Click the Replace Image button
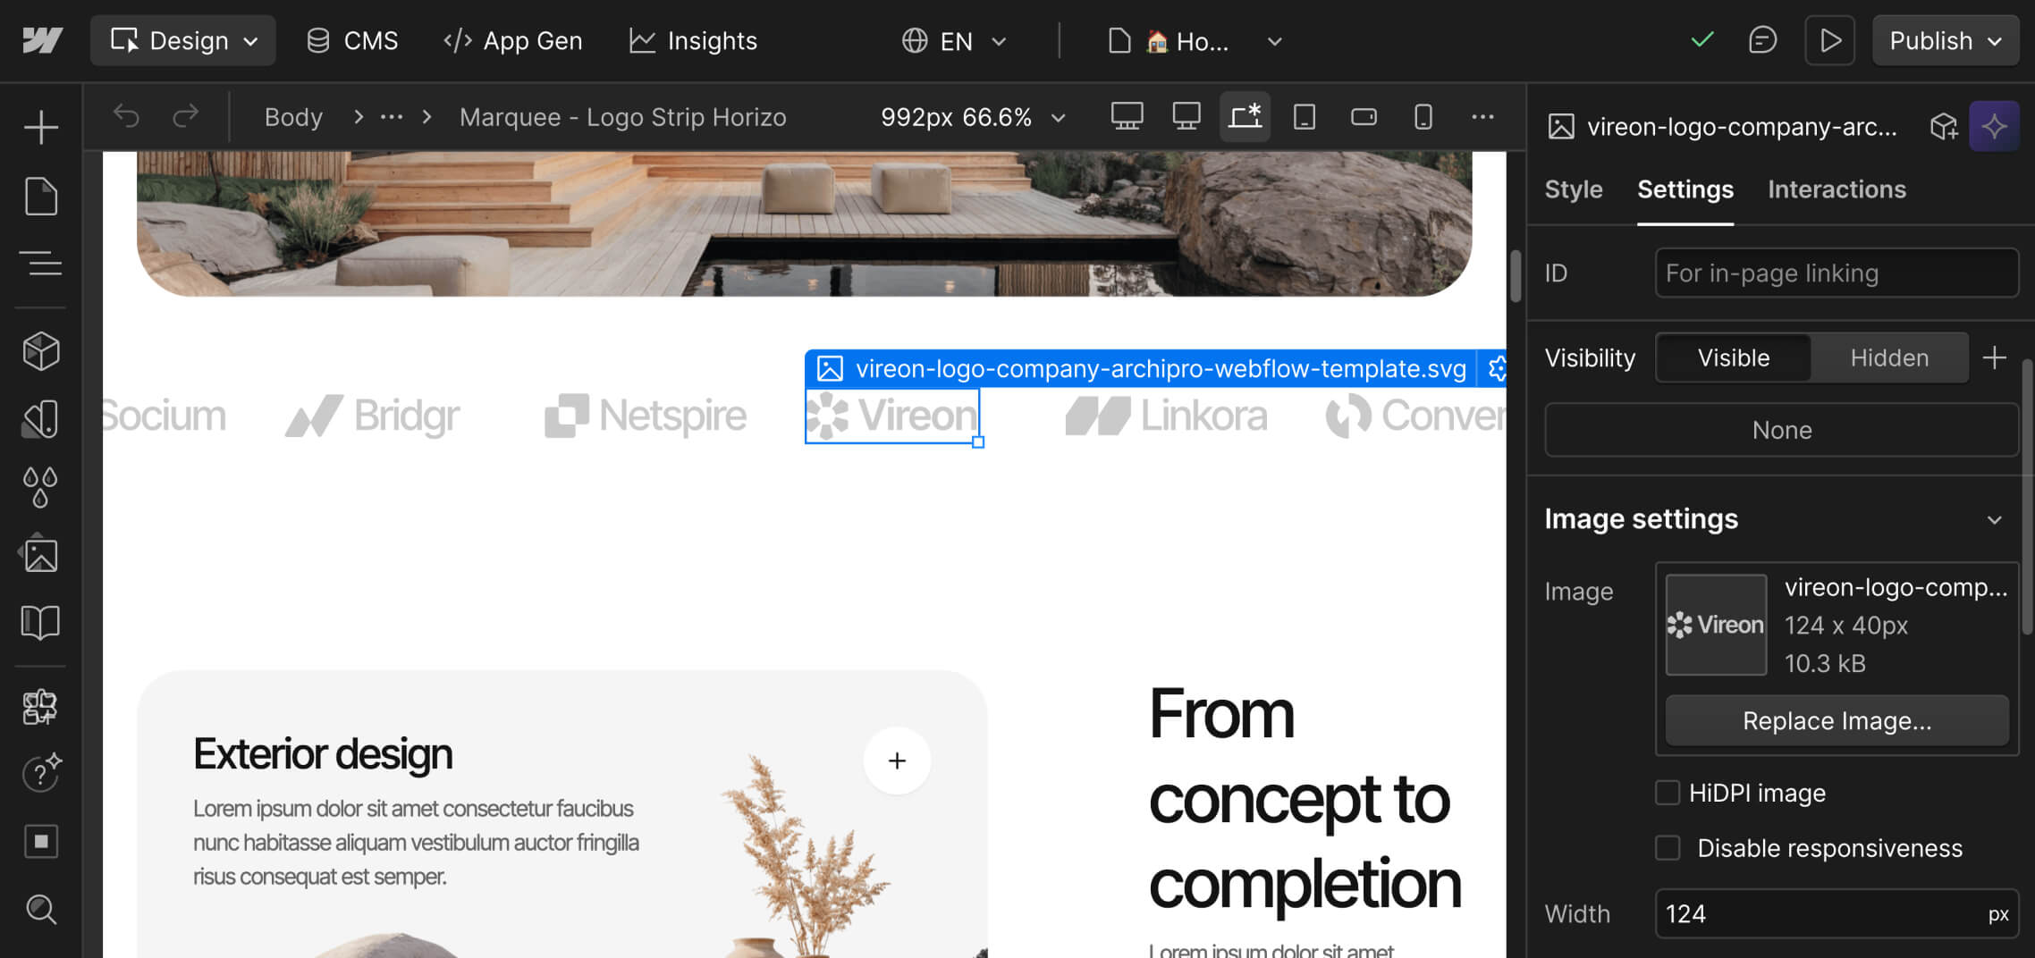The image size is (2035, 958). [1837, 720]
